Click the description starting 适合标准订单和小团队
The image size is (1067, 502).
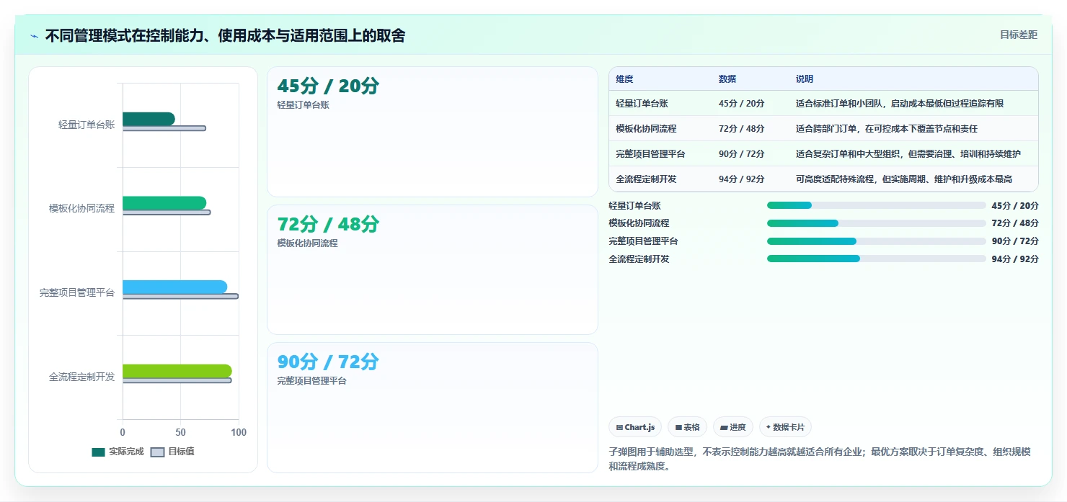(900, 104)
